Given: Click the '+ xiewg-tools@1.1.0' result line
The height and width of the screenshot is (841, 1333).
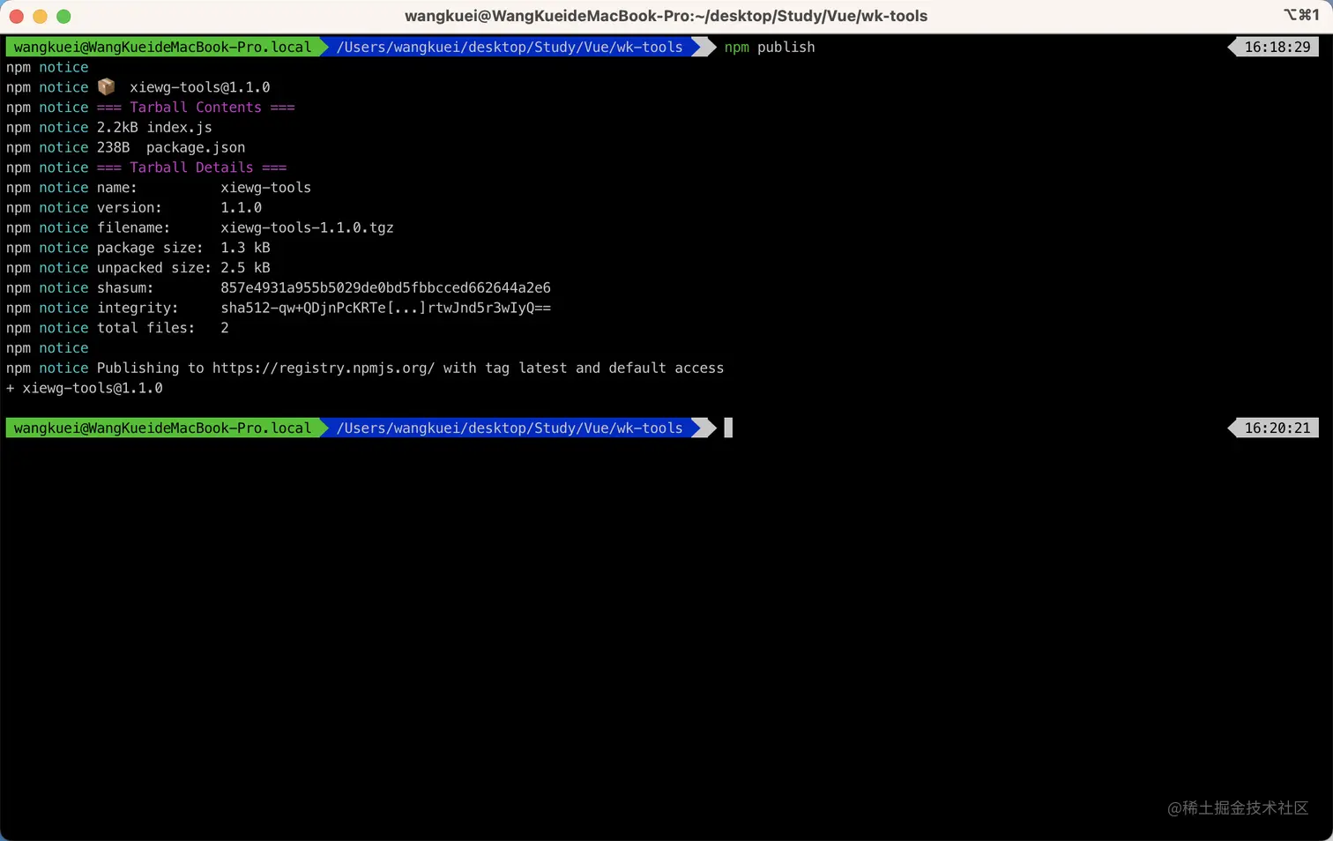Looking at the screenshot, I should click(x=85, y=388).
